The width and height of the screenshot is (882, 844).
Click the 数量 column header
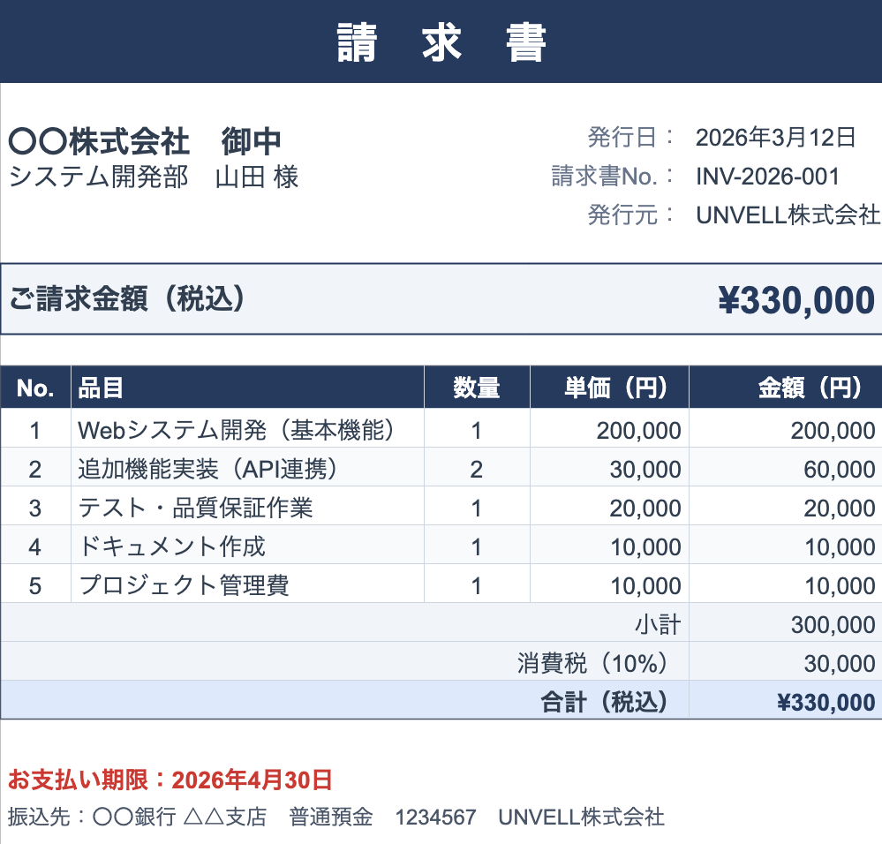[476, 387]
